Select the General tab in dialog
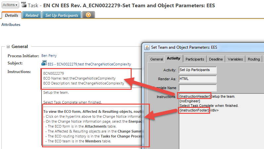This screenshot has height=149, width=264. 156,59
